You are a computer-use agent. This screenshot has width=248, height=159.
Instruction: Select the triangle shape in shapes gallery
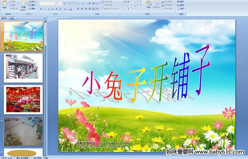coord(128,5)
